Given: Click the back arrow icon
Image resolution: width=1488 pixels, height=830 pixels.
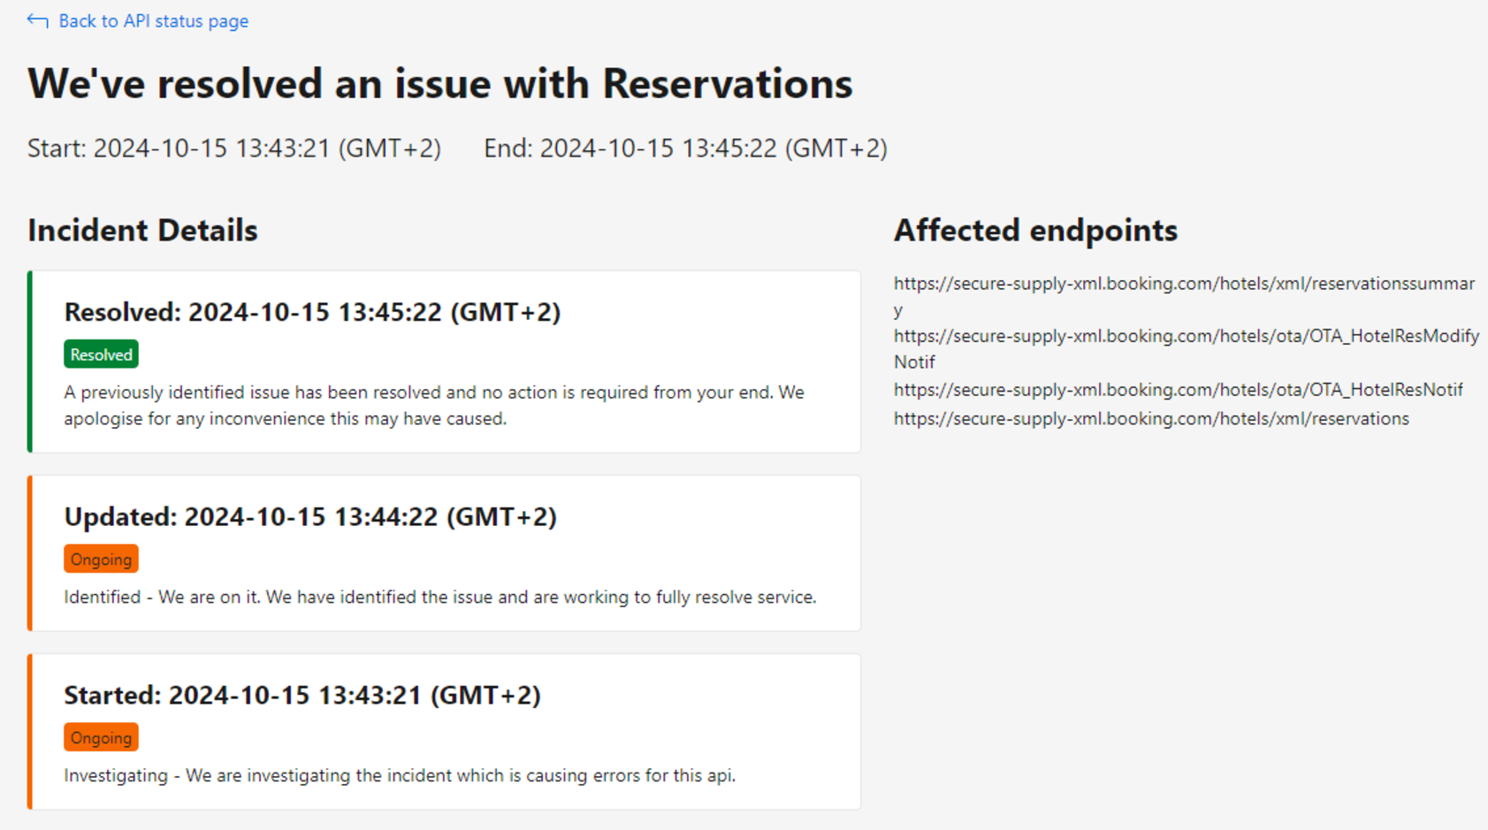Looking at the screenshot, I should tap(37, 20).
